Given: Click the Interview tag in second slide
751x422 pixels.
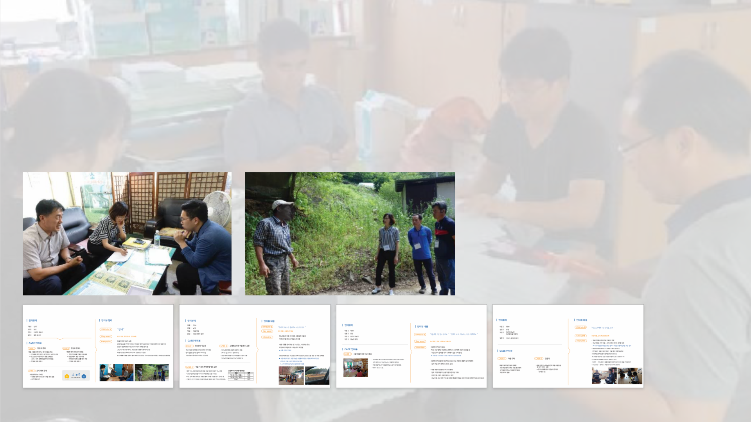Looking at the screenshot, I should (267, 337).
